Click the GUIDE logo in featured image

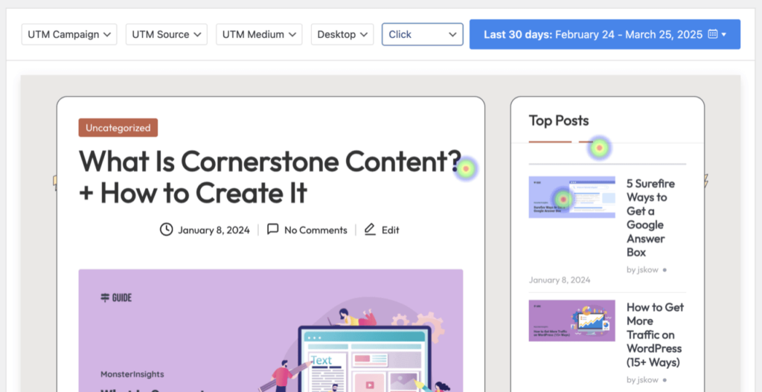click(116, 298)
